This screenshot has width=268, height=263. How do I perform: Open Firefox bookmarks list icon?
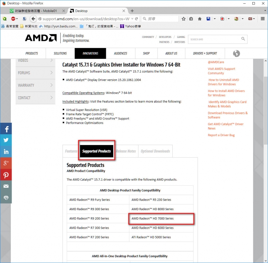click(x=191, y=19)
